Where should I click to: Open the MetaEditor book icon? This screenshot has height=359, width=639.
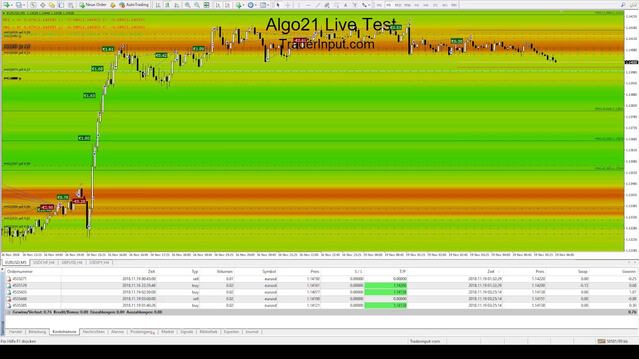(113, 5)
